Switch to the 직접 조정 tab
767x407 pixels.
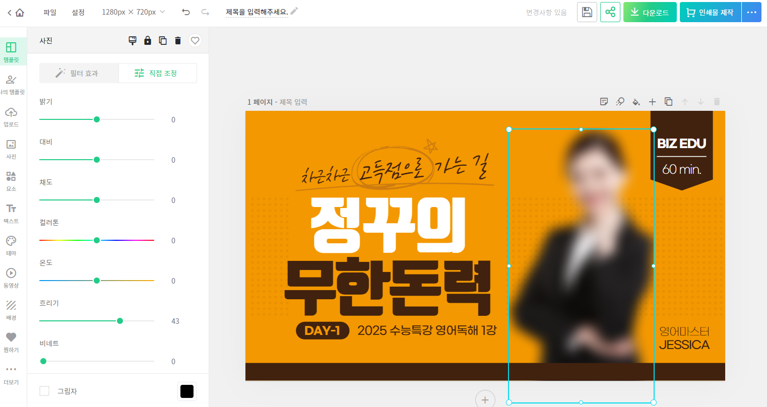pos(157,73)
